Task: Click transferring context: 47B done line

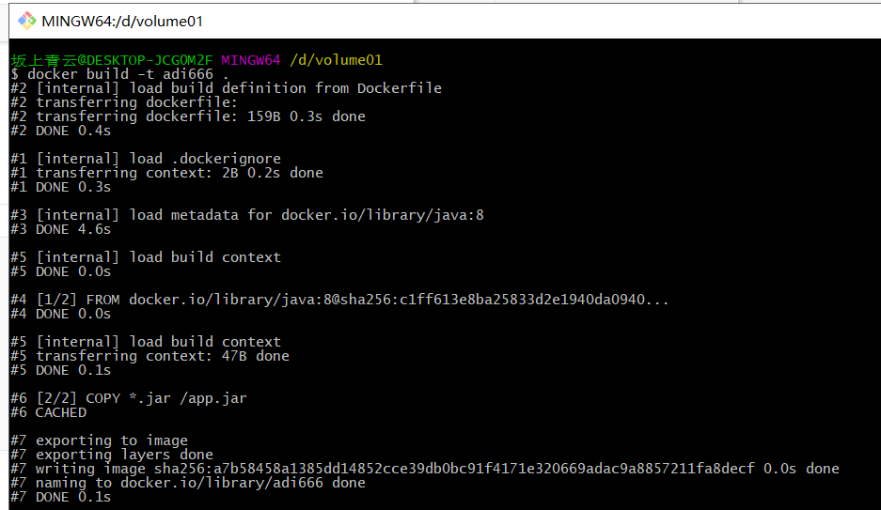Action: 150,356
